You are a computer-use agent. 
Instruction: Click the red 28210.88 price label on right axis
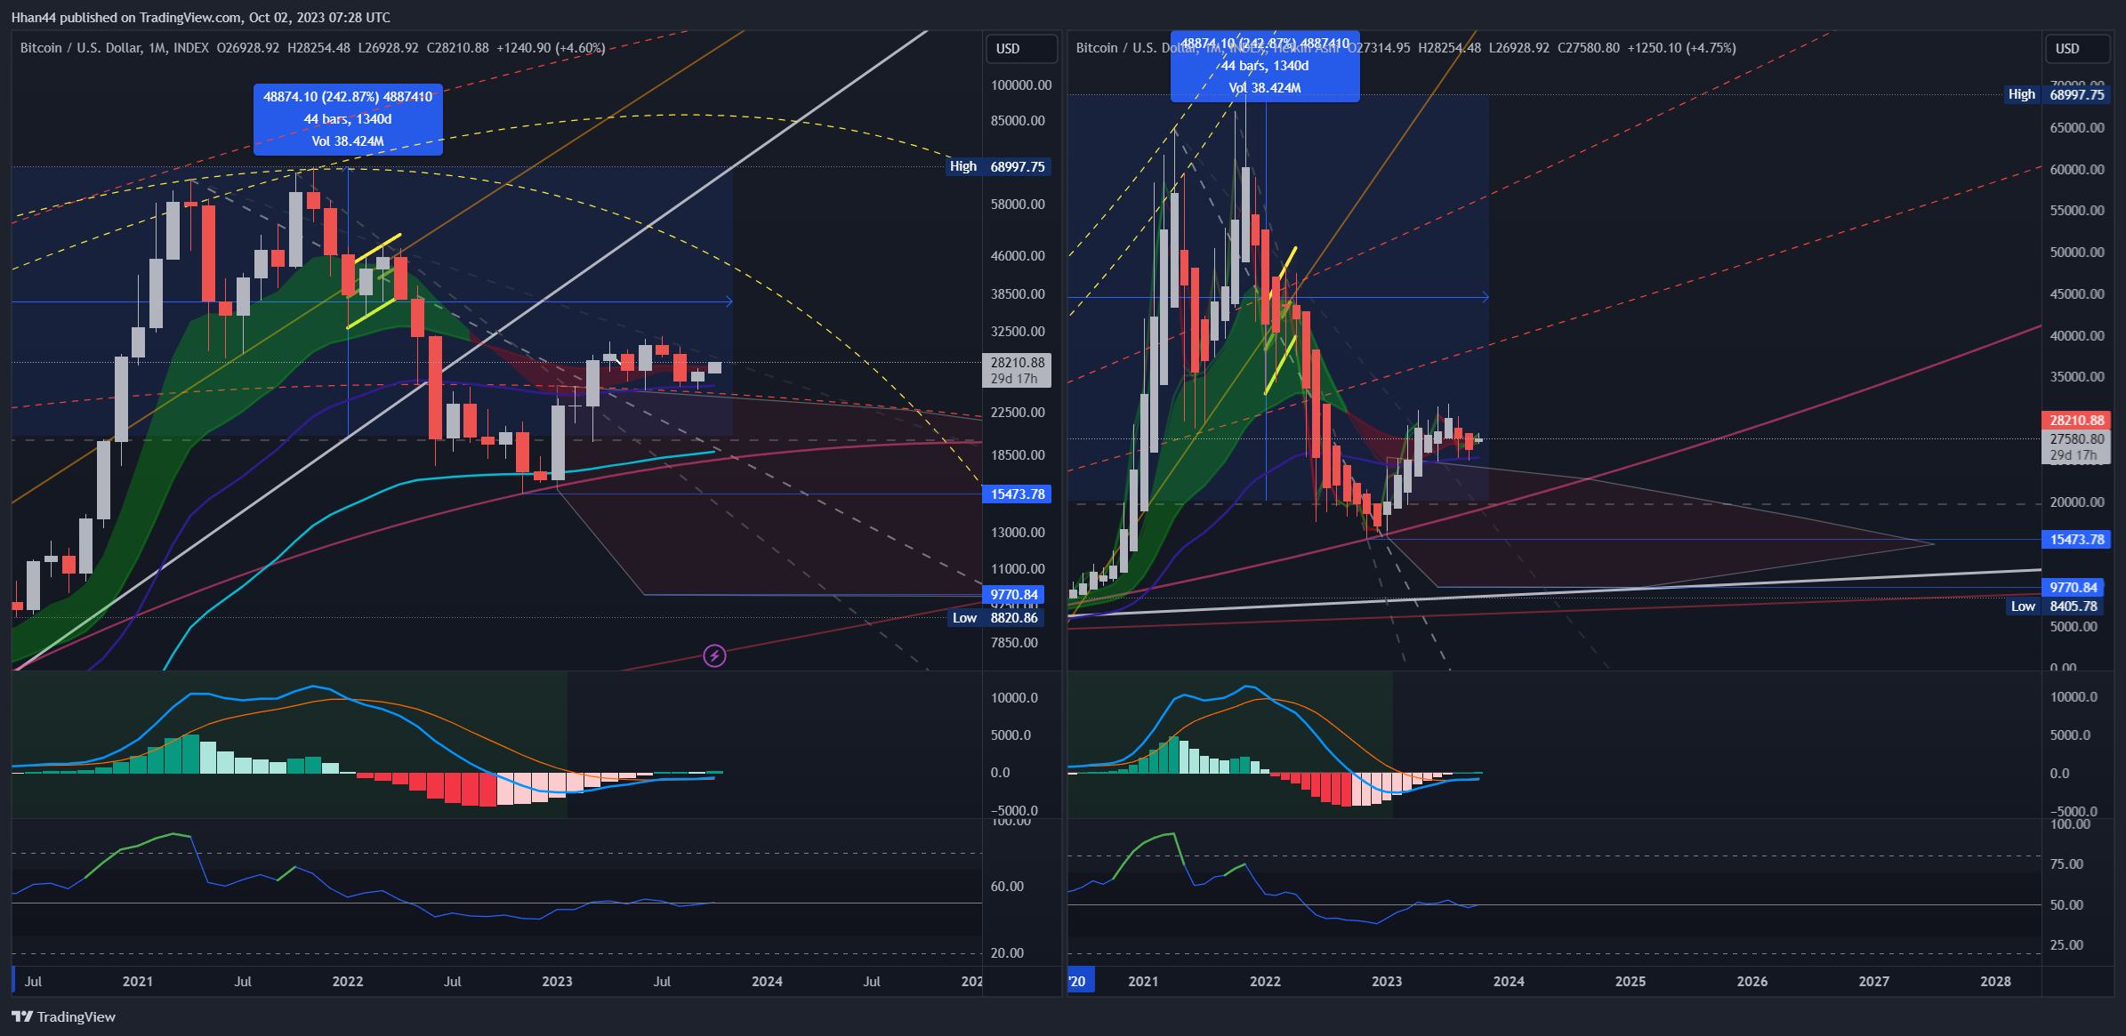click(2076, 421)
